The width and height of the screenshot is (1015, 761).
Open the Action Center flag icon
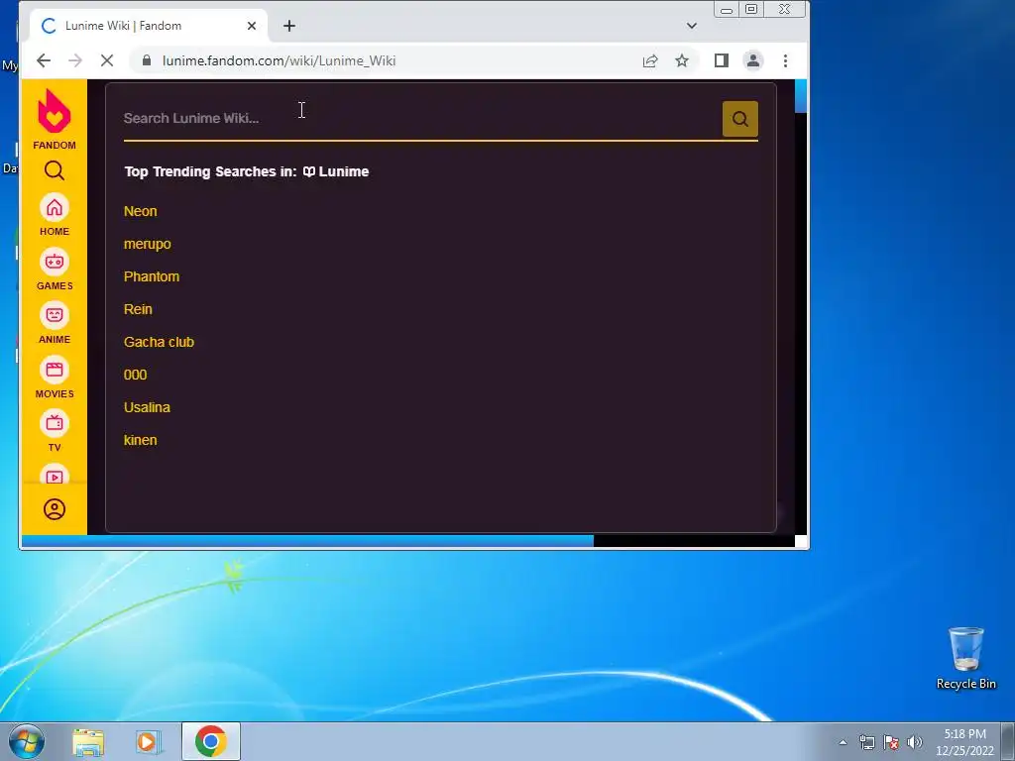pos(891,742)
